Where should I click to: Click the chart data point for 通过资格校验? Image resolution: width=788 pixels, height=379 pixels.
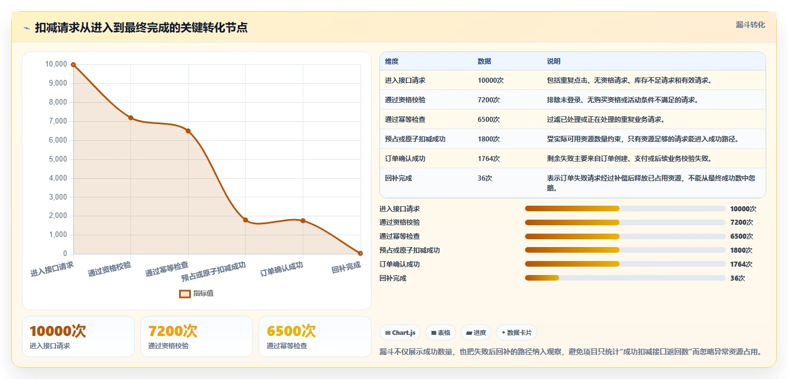tap(130, 118)
